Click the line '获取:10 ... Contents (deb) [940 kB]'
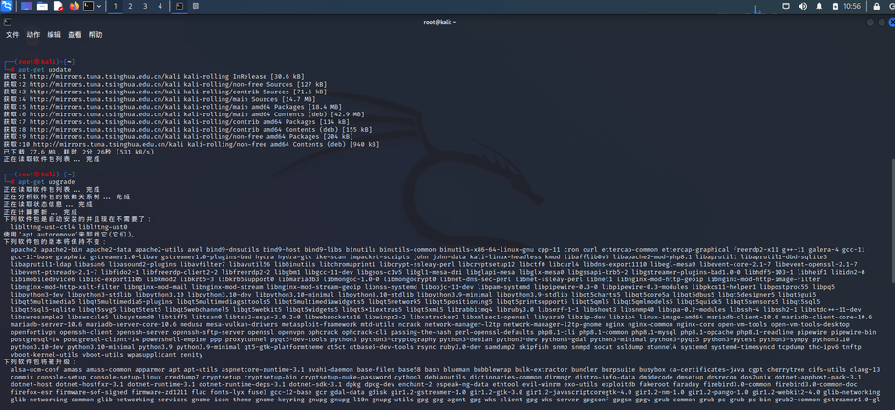 [191, 145]
